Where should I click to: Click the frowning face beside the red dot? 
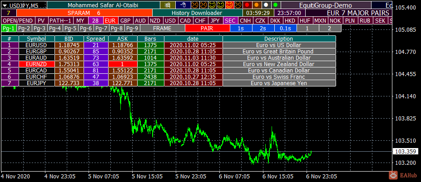pyautogui.click(x=238, y=5)
